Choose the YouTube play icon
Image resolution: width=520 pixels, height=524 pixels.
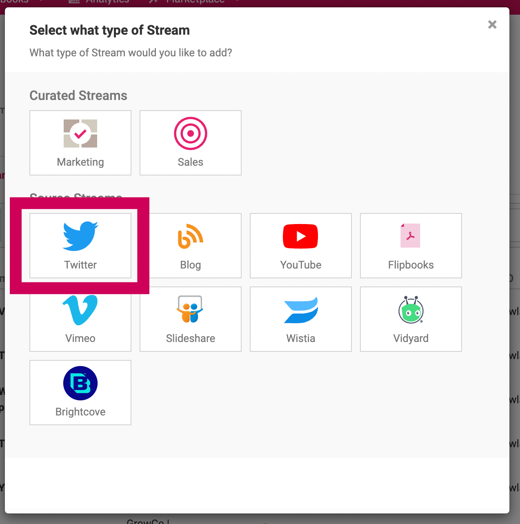coord(300,236)
